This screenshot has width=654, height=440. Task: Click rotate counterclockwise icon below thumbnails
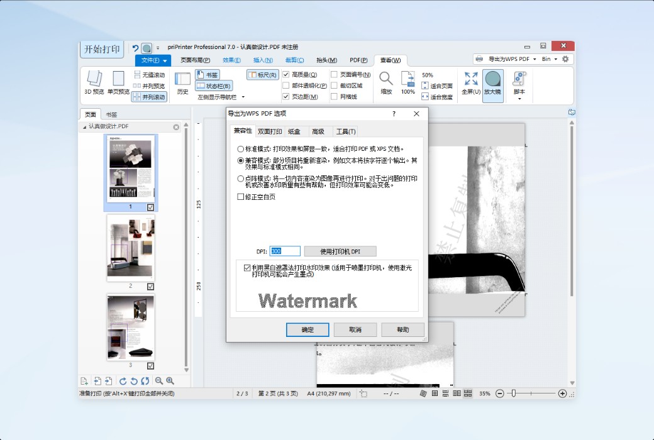[x=134, y=381]
